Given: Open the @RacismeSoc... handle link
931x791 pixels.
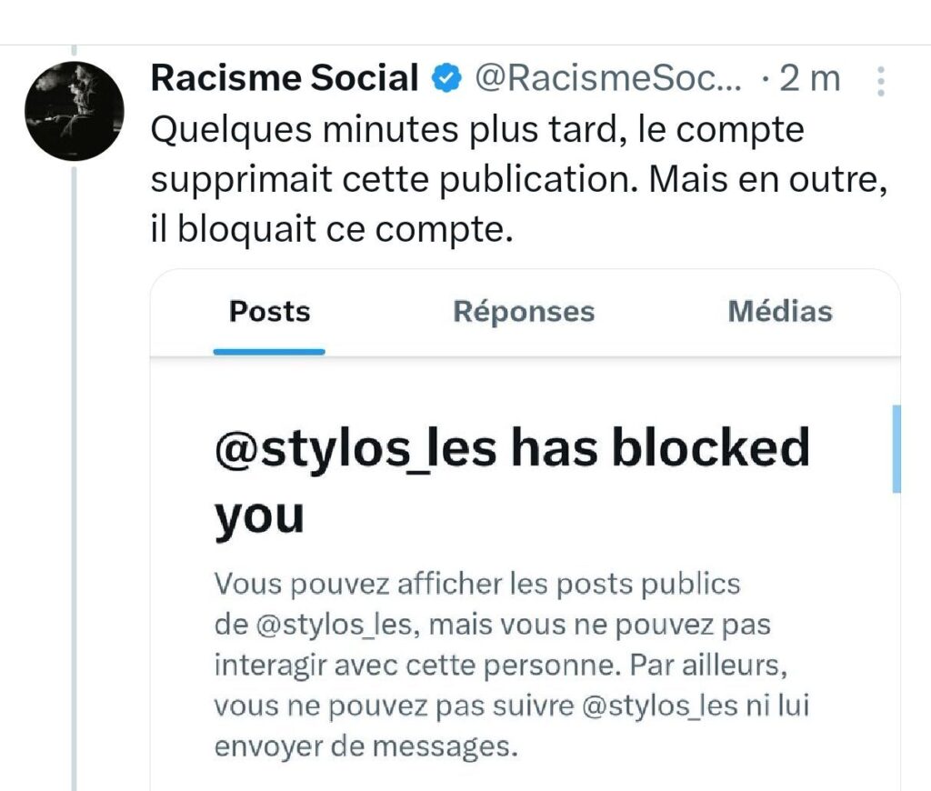Looking at the screenshot, I should point(609,80).
